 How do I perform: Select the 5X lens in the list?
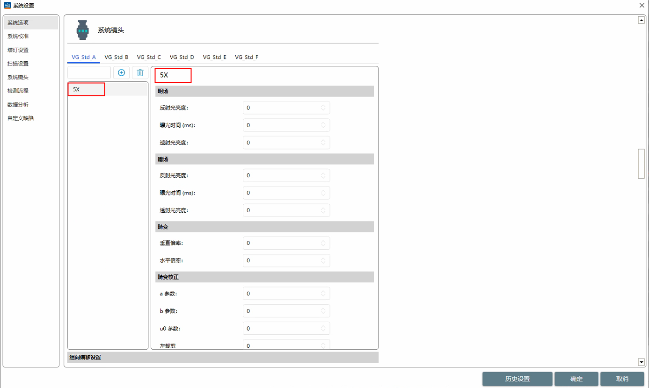tap(87, 89)
